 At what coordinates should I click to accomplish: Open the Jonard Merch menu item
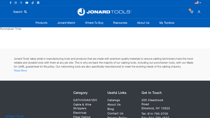(66, 23)
